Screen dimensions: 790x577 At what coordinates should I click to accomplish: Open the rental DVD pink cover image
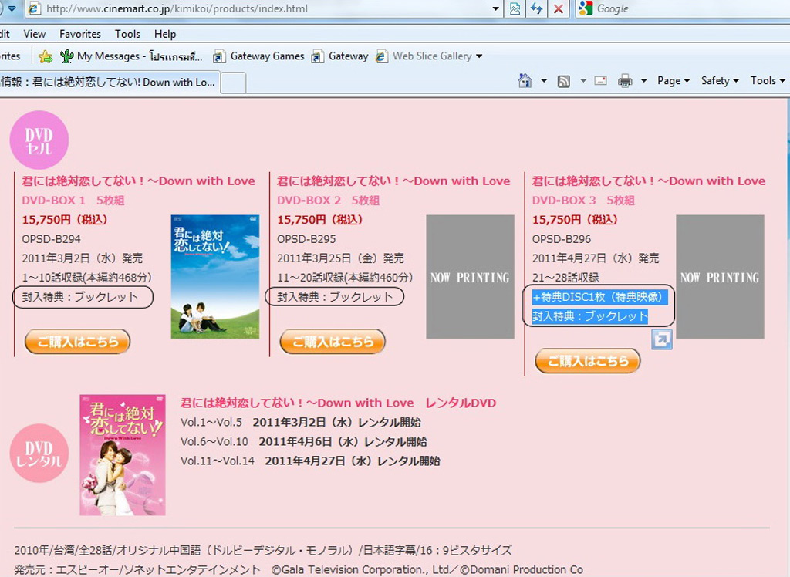[x=123, y=455]
